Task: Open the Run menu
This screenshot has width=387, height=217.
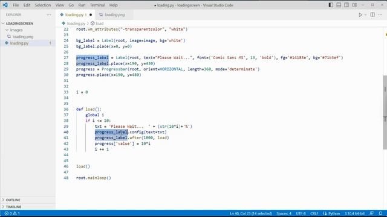Action: tap(82, 5)
